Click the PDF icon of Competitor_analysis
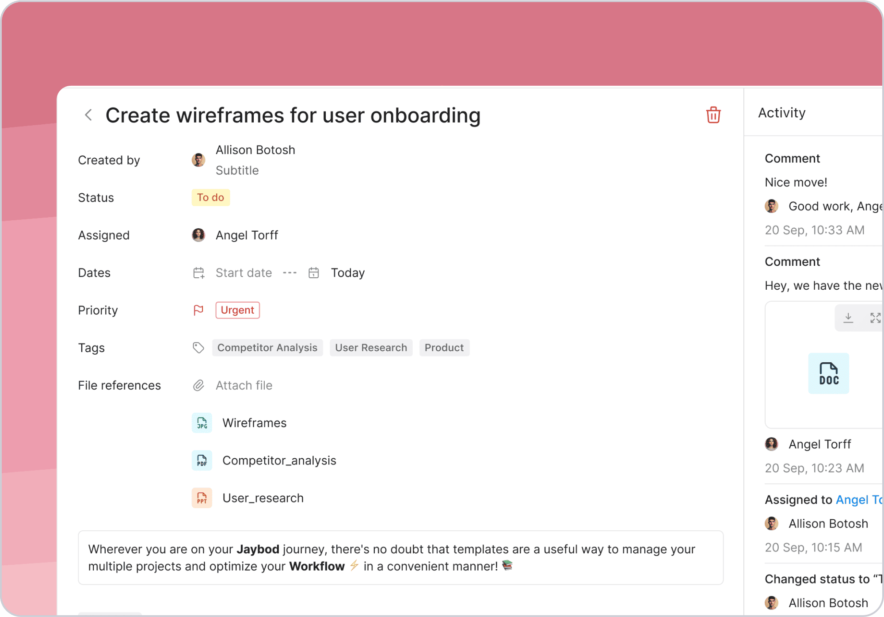This screenshot has width=884, height=617. (x=202, y=460)
